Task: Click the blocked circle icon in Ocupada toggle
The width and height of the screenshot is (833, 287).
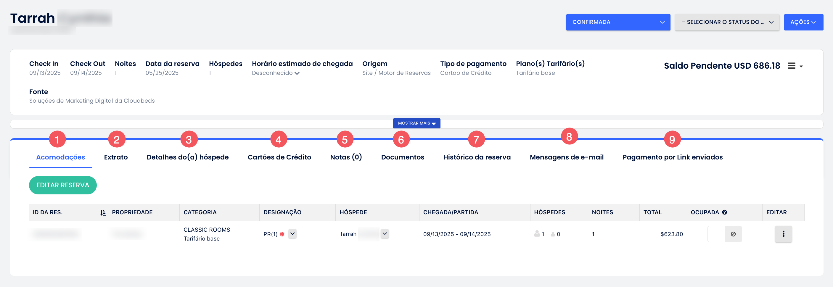Action: click(733, 234)
